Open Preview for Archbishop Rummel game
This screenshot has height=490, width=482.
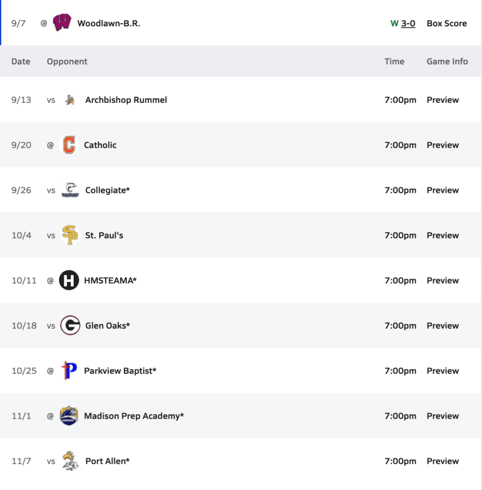(x=443, y=100)
